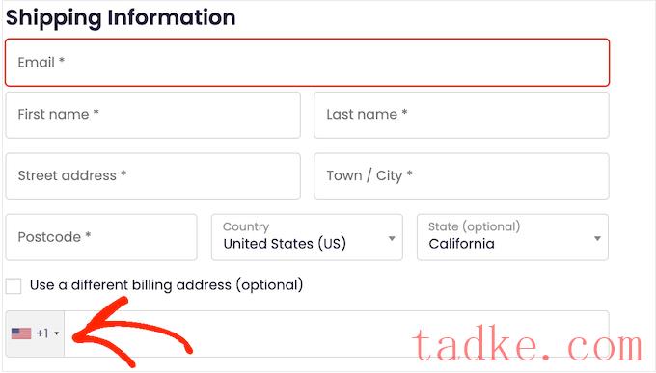Open the California state selector
This screenshot has height=373, width=656.
point(512,237)
